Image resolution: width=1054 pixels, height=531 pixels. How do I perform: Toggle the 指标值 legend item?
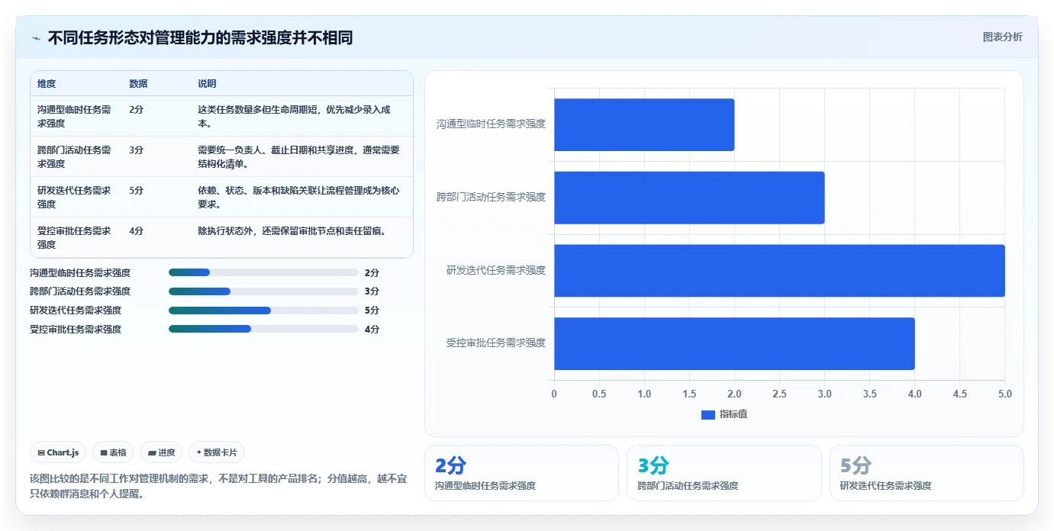[724, 414]
